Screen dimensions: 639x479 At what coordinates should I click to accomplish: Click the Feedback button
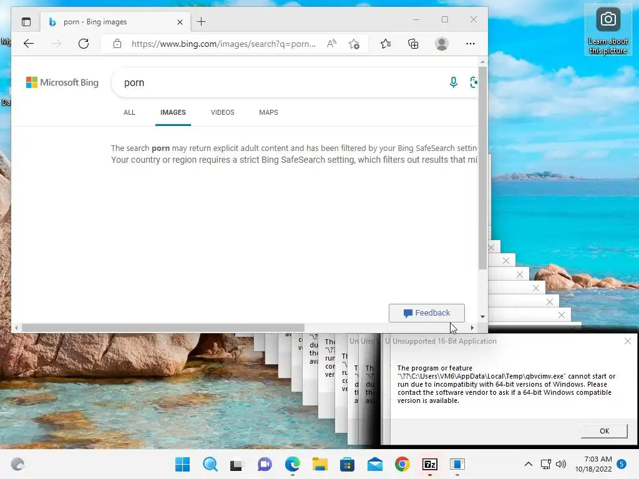click(427, 313)
